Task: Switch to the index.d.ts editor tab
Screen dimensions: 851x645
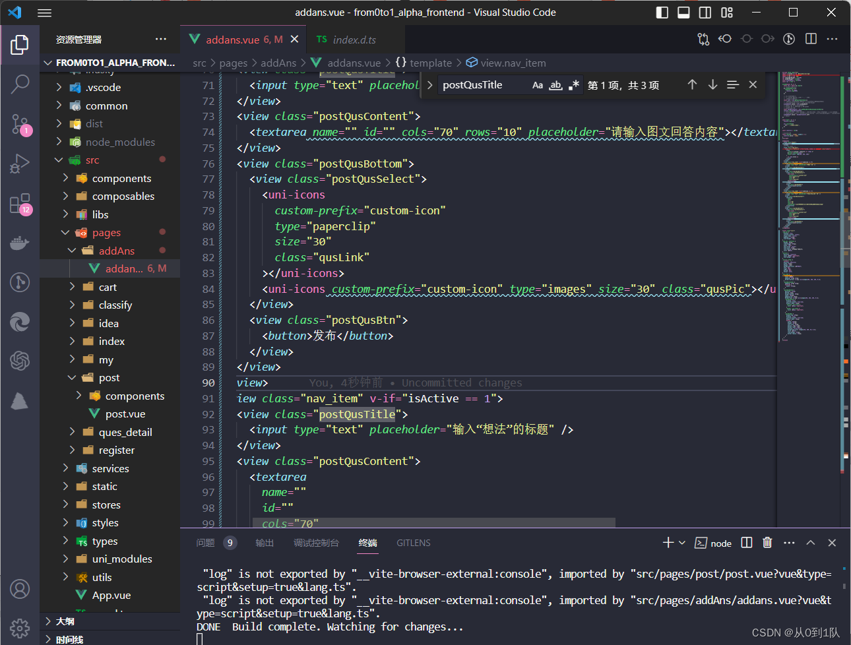Action: pos(354,40)
